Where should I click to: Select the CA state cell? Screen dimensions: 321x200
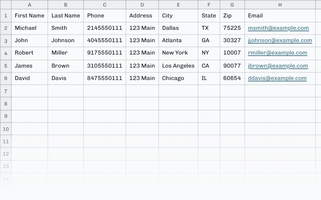coord(209,66)
